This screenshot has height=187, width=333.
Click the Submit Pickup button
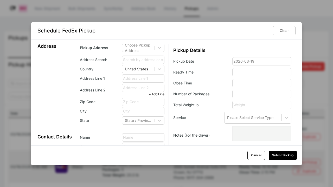(283, 155)
